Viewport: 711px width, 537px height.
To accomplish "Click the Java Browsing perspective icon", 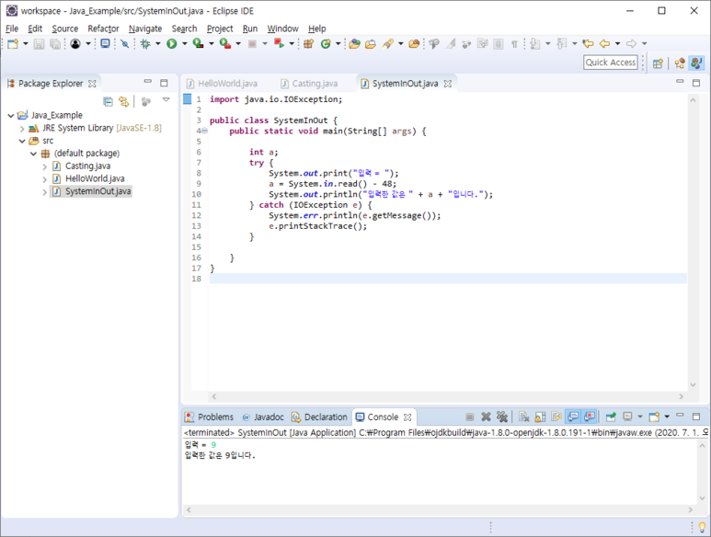I will (x=679, y=63).
